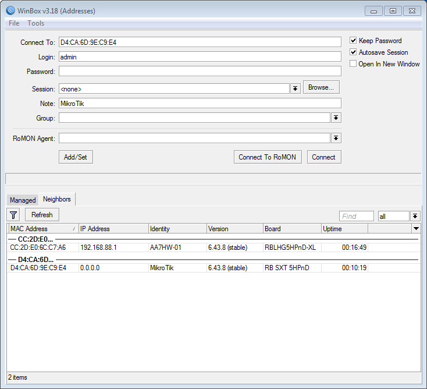Viewport: 427px width, 389px height.
Task: Click IP address 0.0.0.0
Action: click(90, 268)
